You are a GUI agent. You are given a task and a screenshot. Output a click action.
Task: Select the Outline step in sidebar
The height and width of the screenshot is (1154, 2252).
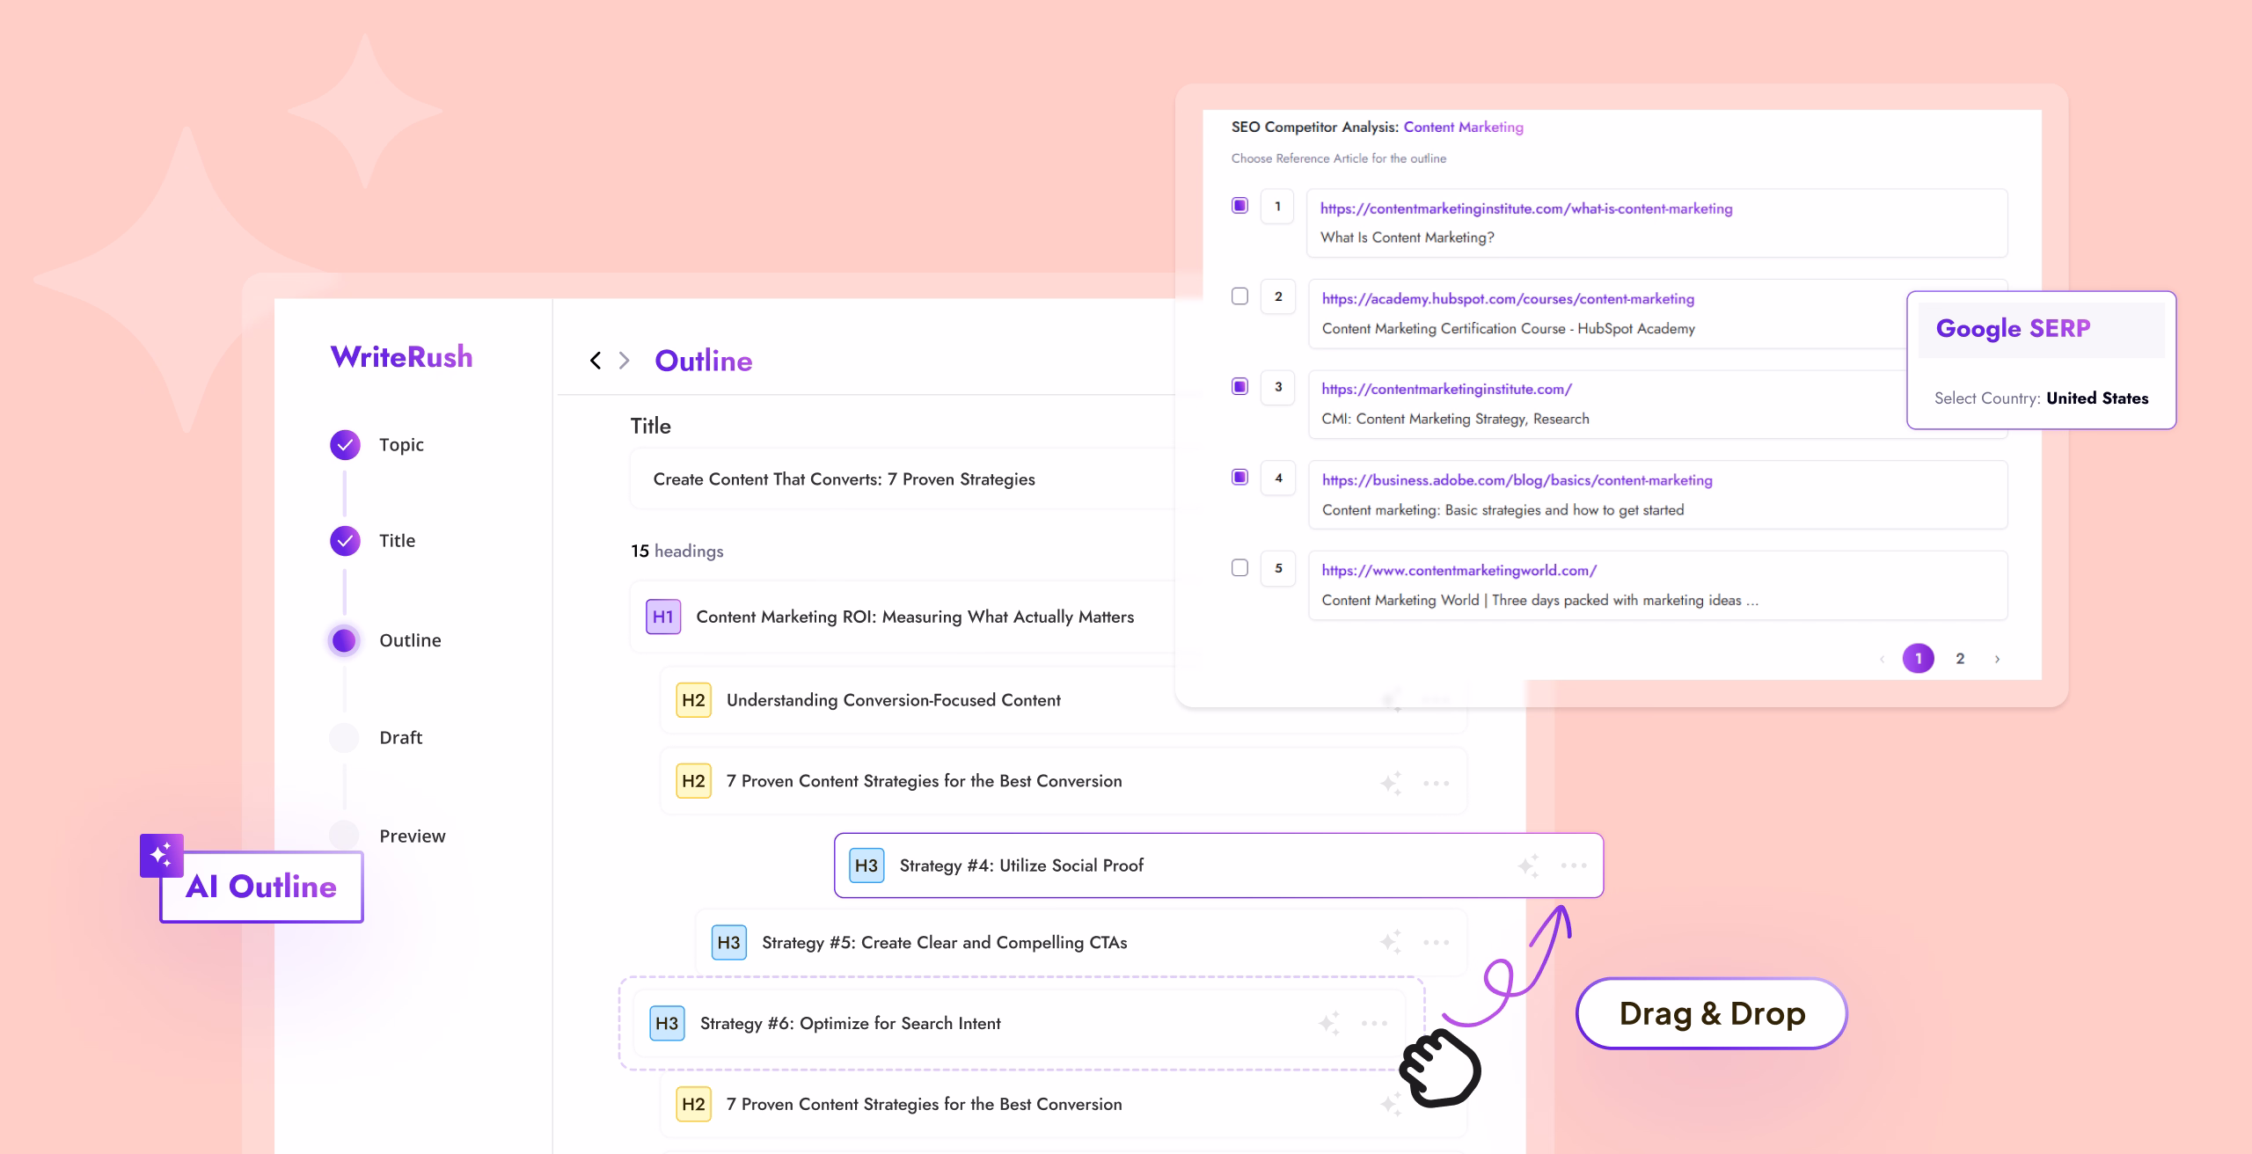410,640
